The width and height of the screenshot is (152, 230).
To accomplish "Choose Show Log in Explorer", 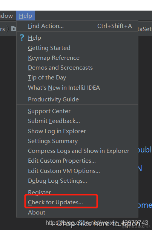I will pyautogui.click(x=77, y=131).
